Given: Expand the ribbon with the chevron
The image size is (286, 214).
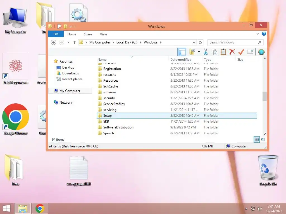Looking at the screenshot, I should click(258, 34).
